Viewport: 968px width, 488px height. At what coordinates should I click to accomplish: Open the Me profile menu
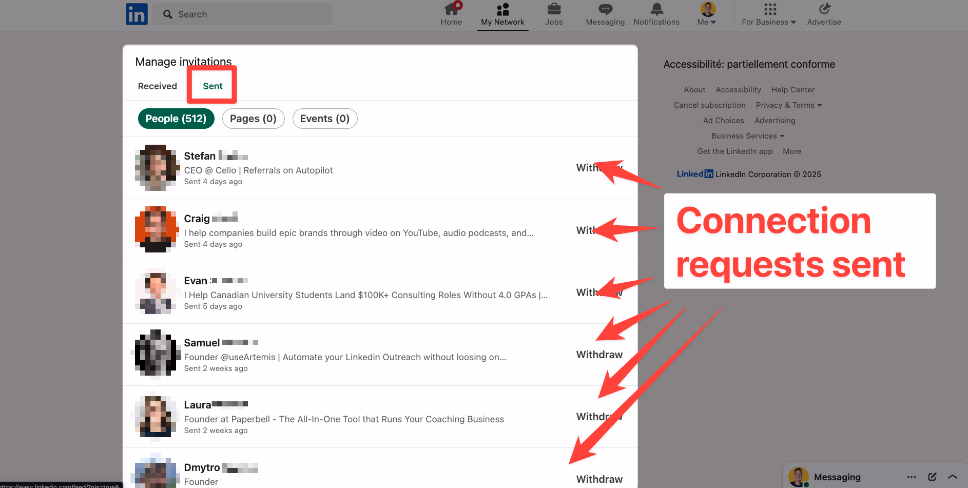[707, 14]
